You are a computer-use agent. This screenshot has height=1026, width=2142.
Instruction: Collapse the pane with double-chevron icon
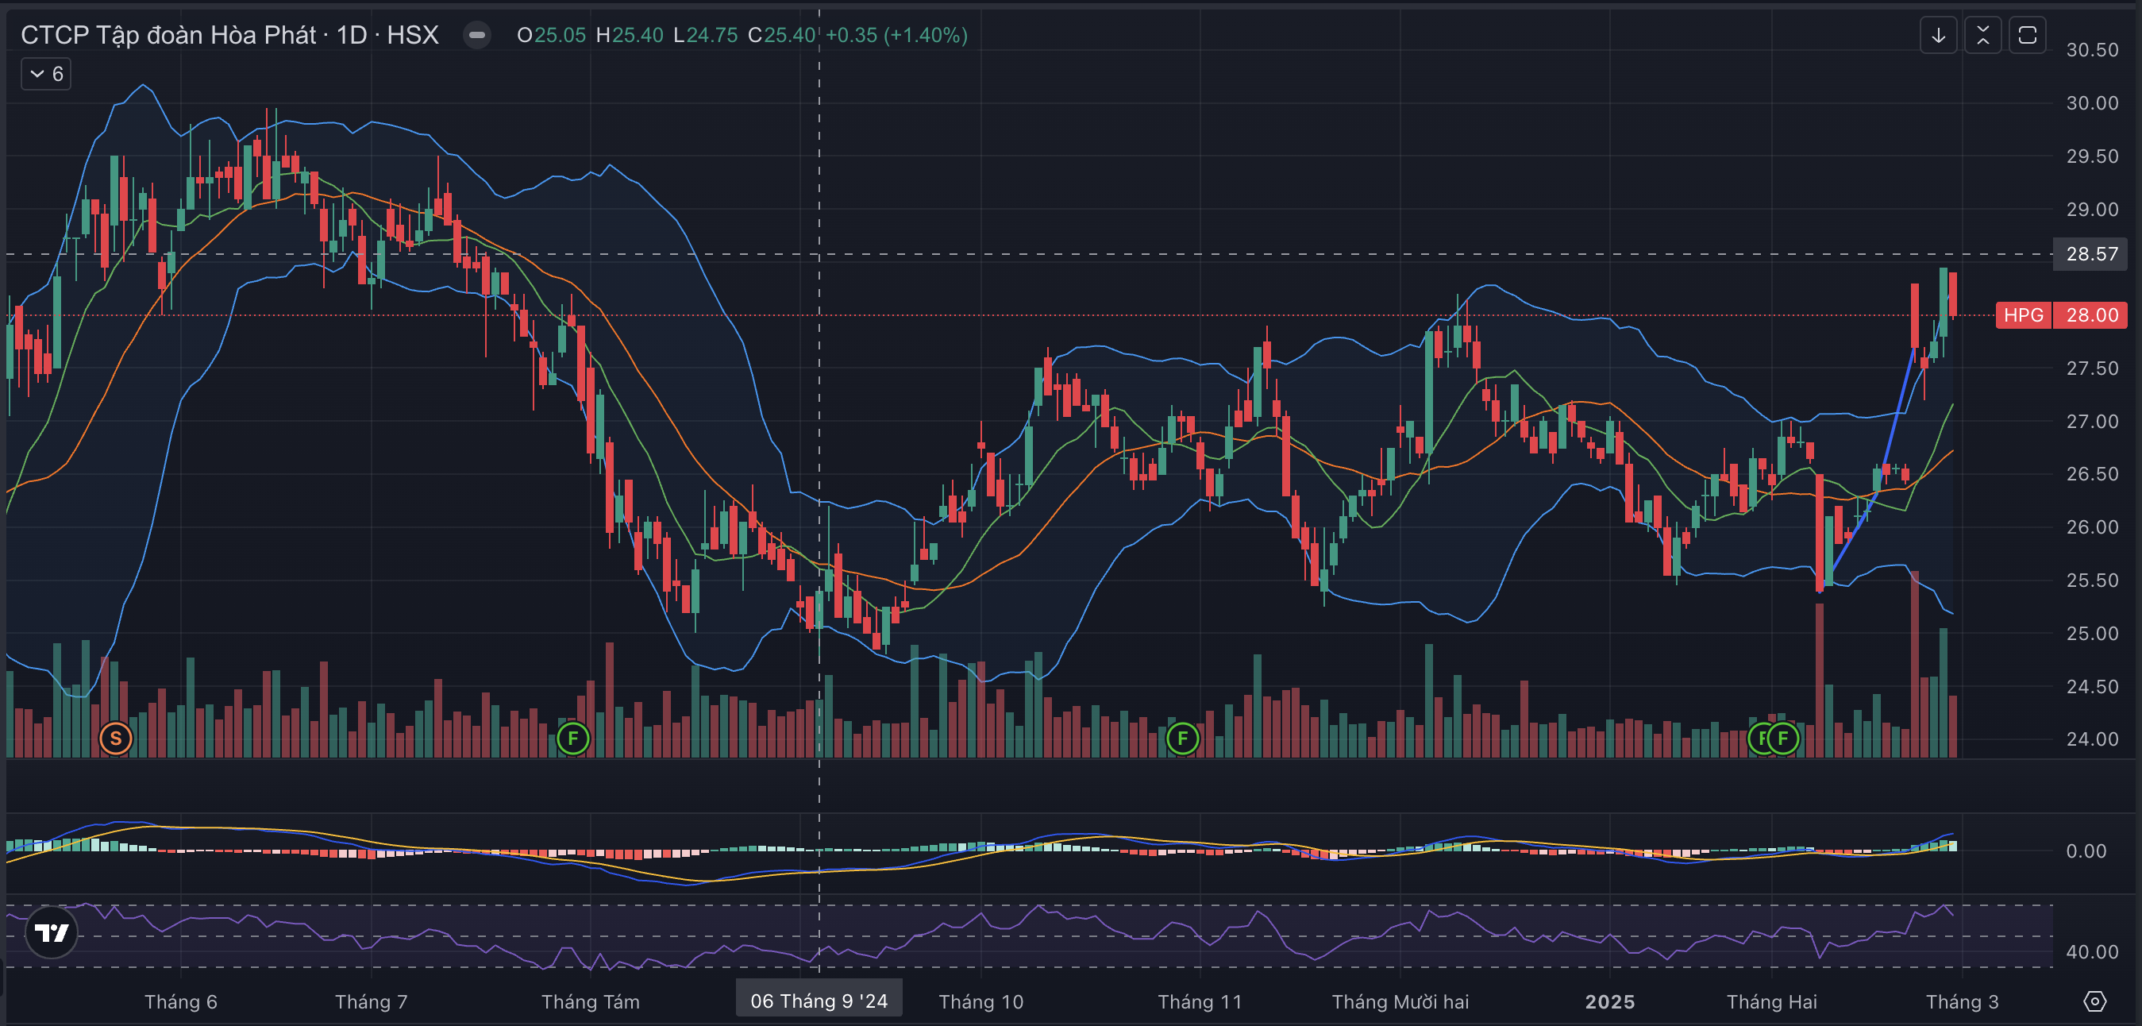tap(1982, 36)
